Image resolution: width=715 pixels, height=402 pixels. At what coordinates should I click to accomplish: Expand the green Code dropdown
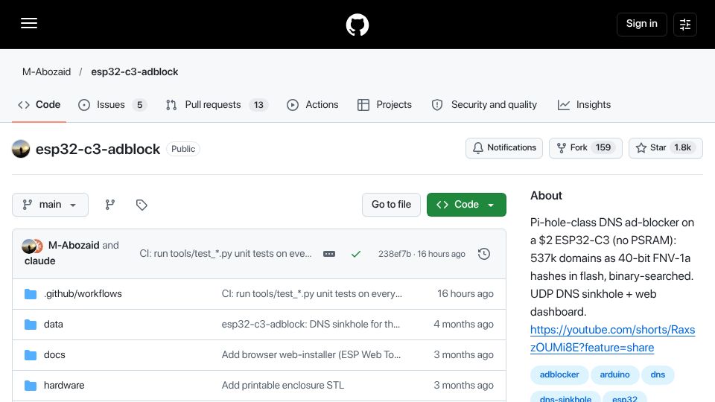click(x=466, y=205)
